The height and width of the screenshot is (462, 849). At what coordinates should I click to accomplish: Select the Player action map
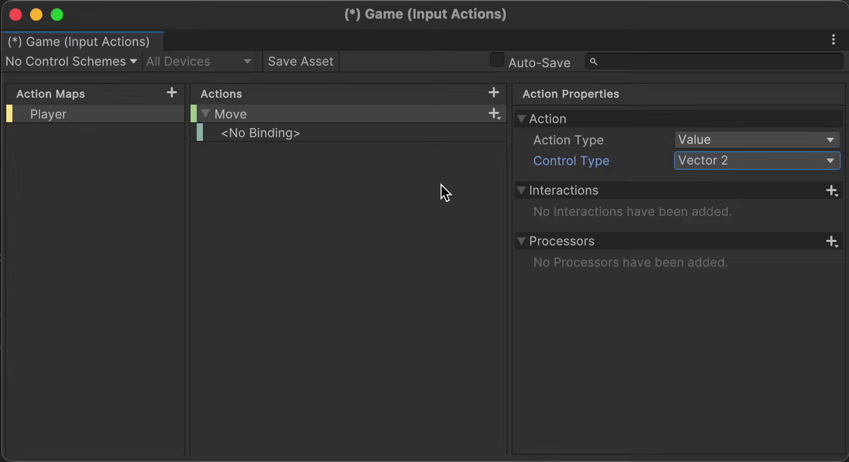pyautogui.click(x=95, y=114)
